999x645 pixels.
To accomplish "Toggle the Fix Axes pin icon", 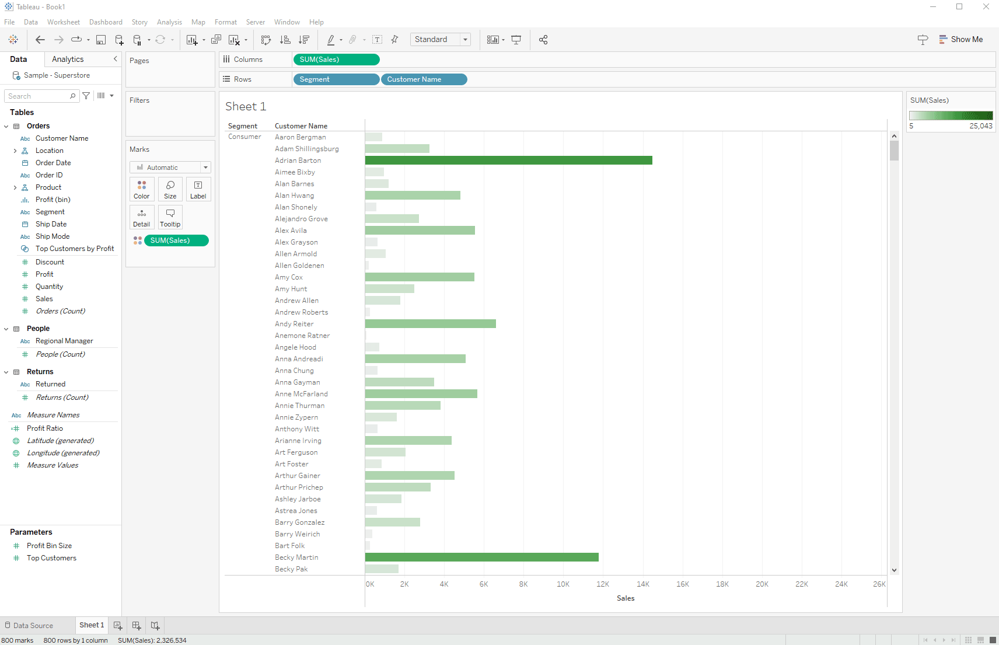I will (395, 40).
